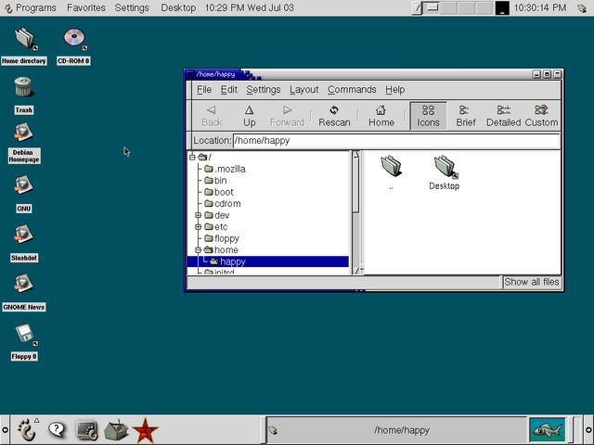The image size is (594, 445).
Task: Open the Desktop panel menu
Action: pyautogui.click(x=178, y=7)
